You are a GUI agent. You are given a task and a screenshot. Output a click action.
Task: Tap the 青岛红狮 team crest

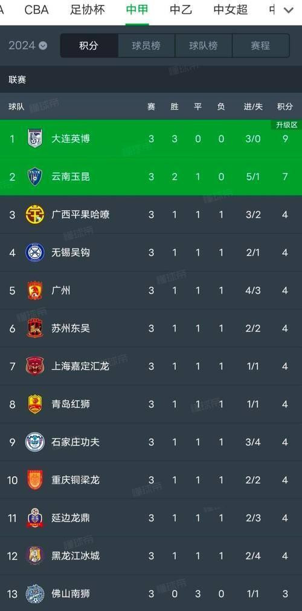tap(35, 404)
